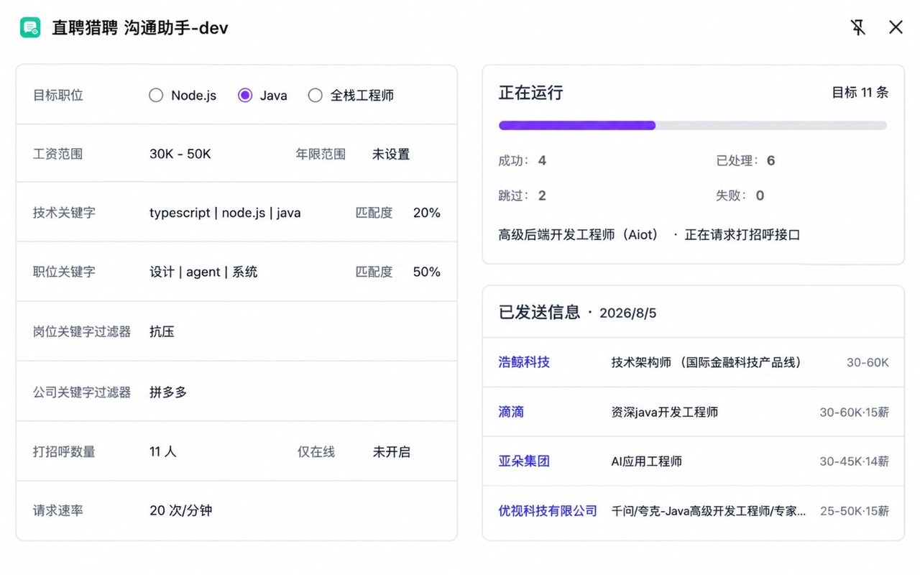Screen dimensions: 920x575
Task: Click the purple running progress bar
Action: (x=577, y=125)
